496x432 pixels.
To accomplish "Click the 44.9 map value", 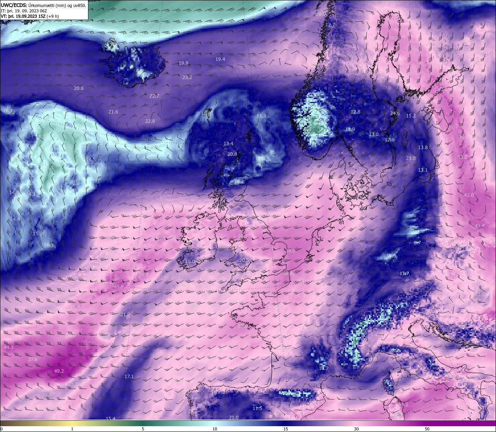I will point(119,286).
